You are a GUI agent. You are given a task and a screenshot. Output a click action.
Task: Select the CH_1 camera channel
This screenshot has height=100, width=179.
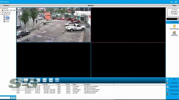point(8,16)
